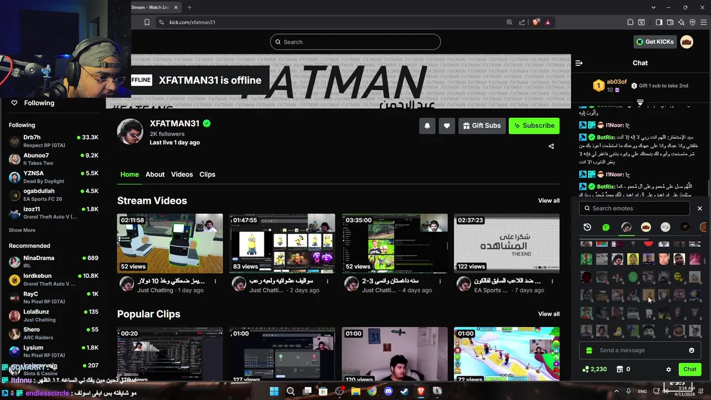Select the XFATMAN31 channel emotes tab
The image size is (711, 400).
[626, 227]
